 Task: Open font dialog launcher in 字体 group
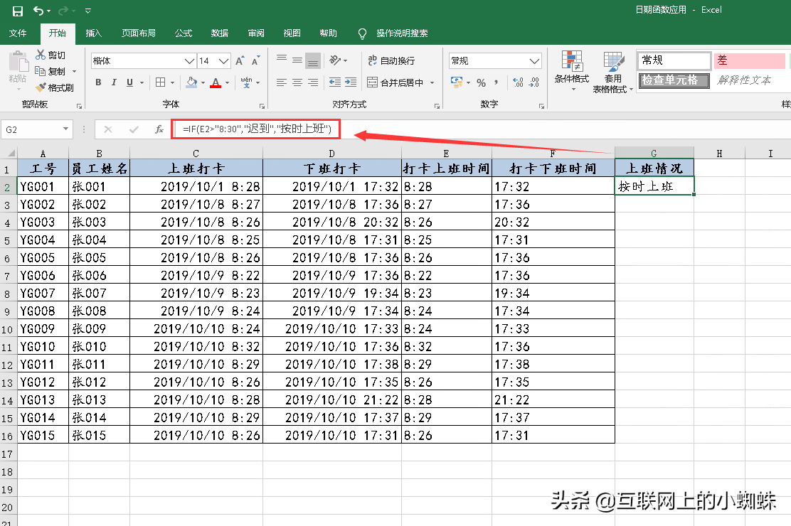pos(262,106)
